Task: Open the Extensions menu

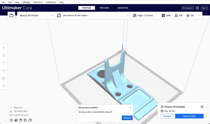Action: pos(38,2)
